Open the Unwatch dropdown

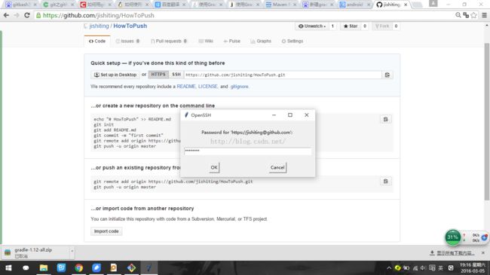click(312, 26)
